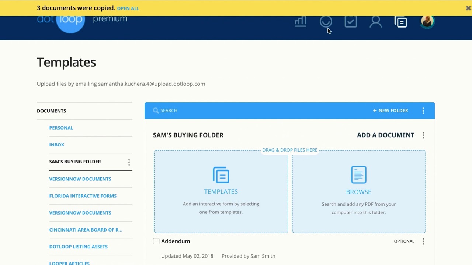This screenshot has height=265, width=472.
Task: Dismiss the yellow notification banner
Action: tap(468, 8)
